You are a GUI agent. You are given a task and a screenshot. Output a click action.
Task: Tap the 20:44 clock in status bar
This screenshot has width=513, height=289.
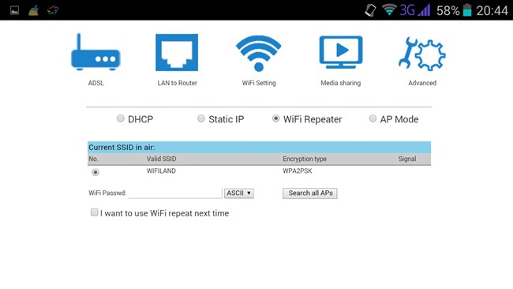[492, 11]
